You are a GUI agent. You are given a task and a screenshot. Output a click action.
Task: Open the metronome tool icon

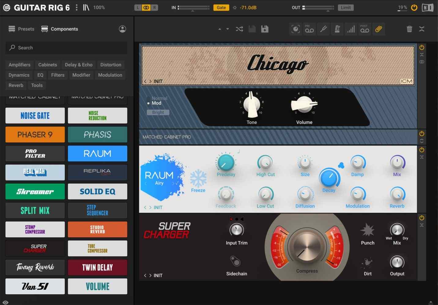pyautogui.click(x=337, y=29)
